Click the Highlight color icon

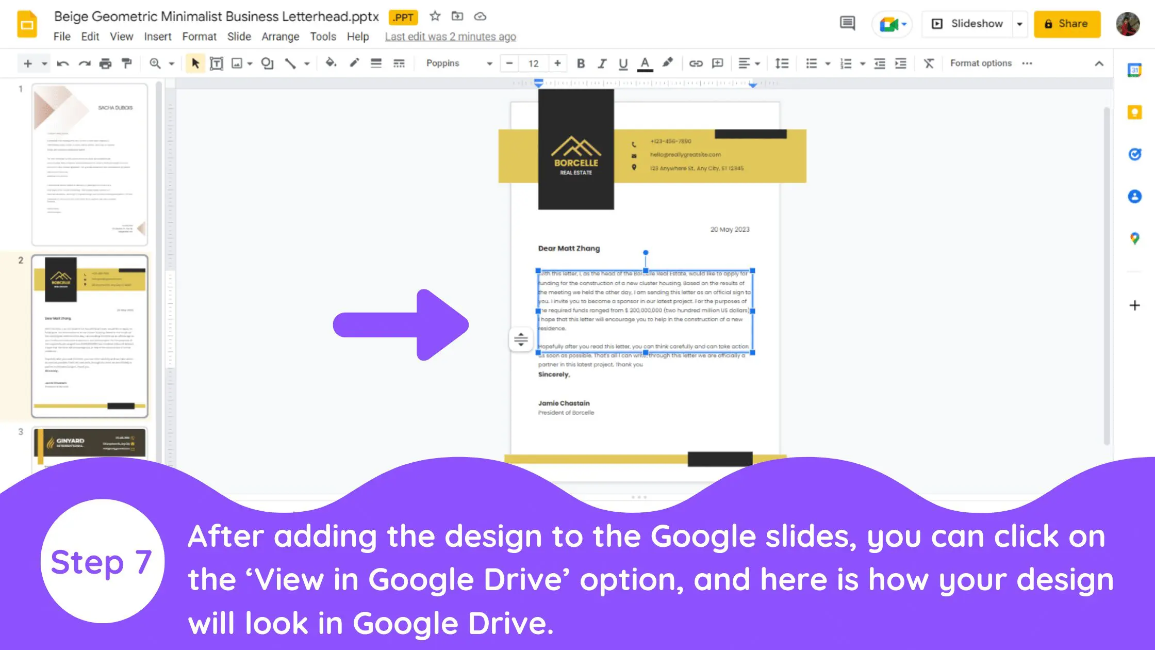pyautogui.click(x=669, y=63)
